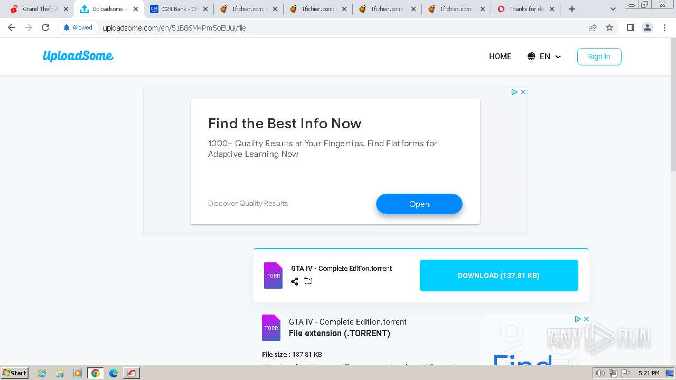
Task: Open the HOME navigation link
Action: click(x=500, y=56)
